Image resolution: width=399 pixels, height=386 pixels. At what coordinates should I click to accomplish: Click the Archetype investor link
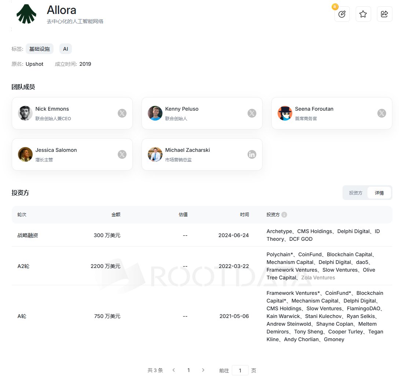[x=279, y=231]
